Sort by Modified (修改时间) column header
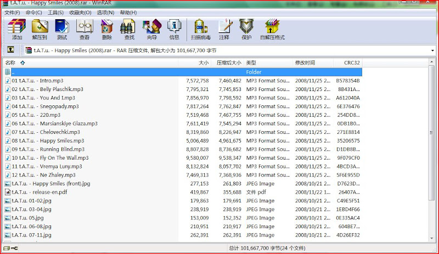The image size is (439, 254). (x=313, y=63)
